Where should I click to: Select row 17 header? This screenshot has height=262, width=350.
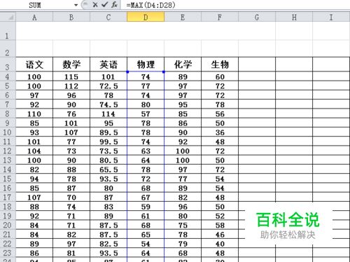tap(8, 198)
